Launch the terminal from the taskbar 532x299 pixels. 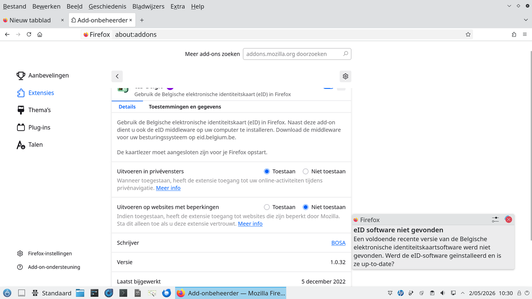(123, 293)
